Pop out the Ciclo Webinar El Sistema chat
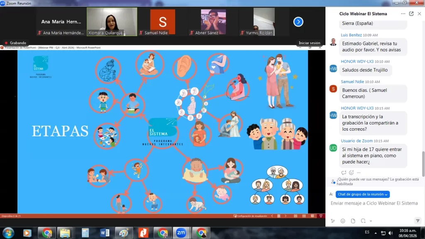This screenshot has width=425, height=239. tap(411, 14)
